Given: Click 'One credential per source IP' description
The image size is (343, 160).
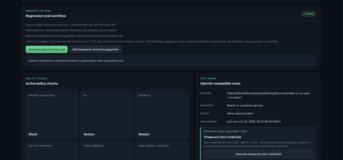Looking at the screenshot, I should (x=257, y=144).
